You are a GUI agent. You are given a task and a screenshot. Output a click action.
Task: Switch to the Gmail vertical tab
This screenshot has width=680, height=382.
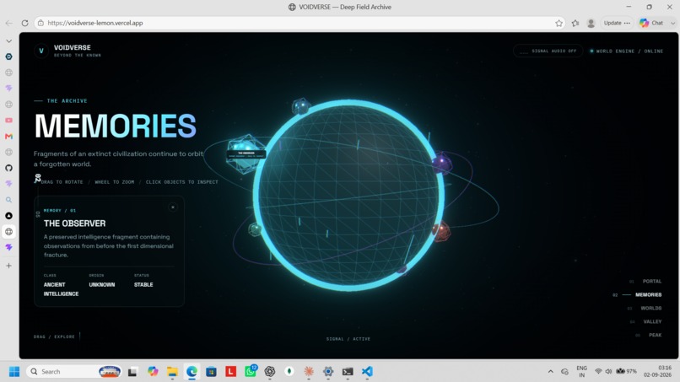(x=8, y=136)
